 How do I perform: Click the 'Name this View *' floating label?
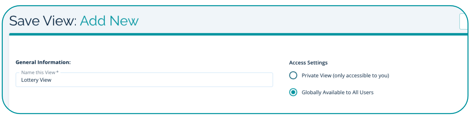click(38, 73)
